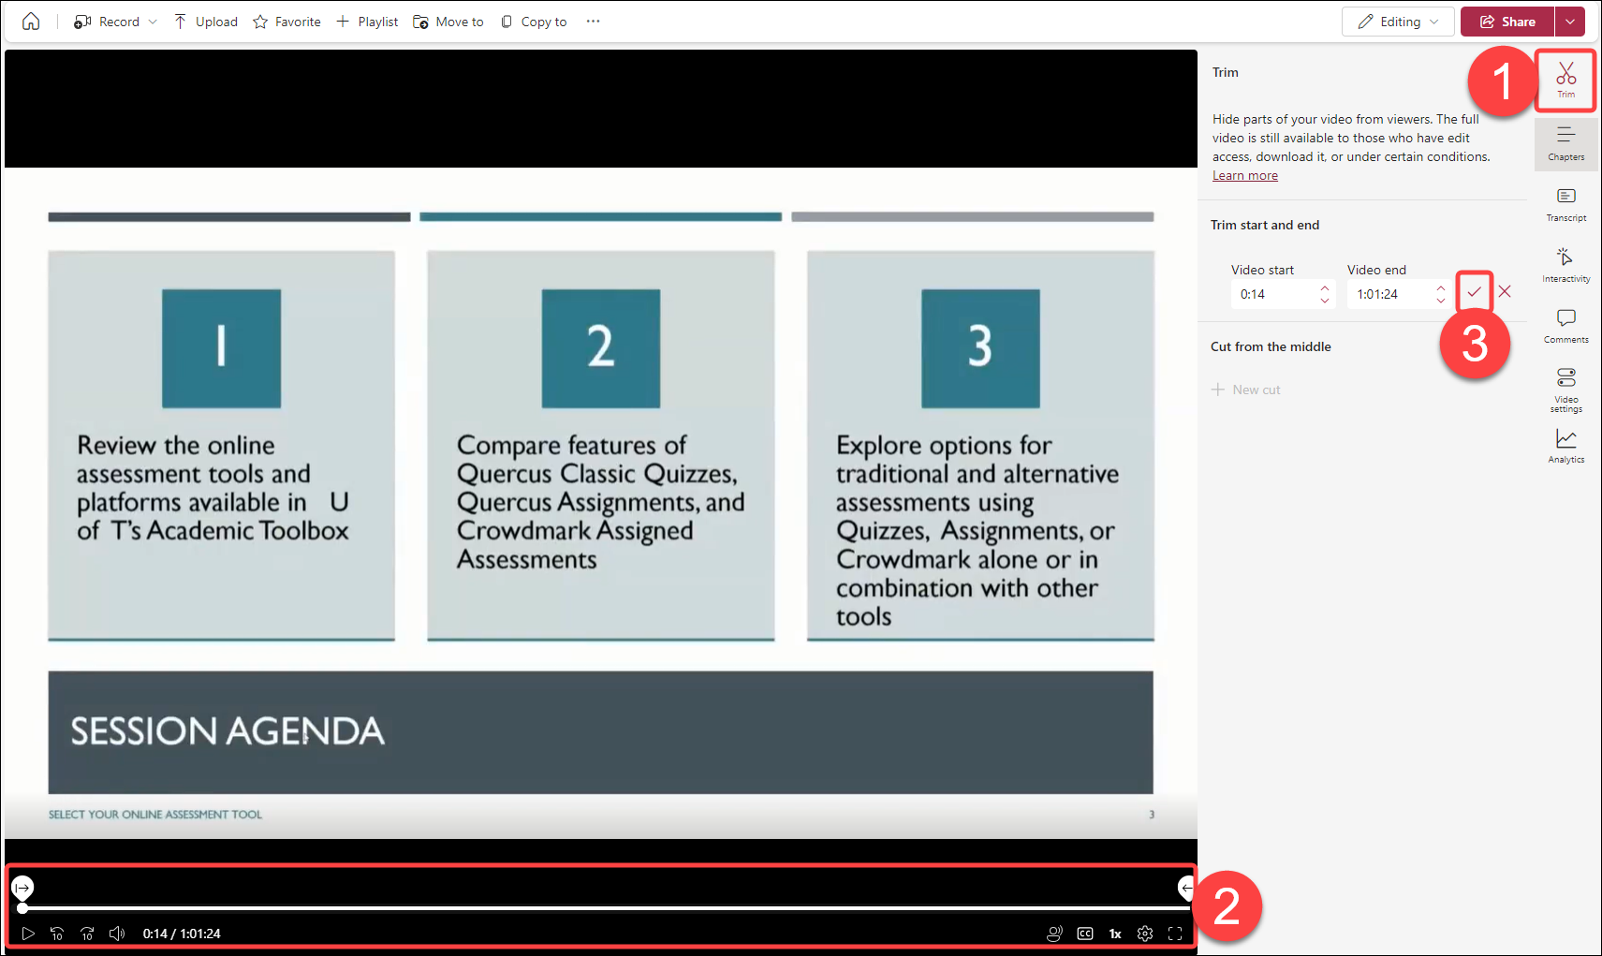The width and height of the screenshot is (1602, 956).
Task: Expand the Share dropdown arrow
Action: (x=1570, y=22)
